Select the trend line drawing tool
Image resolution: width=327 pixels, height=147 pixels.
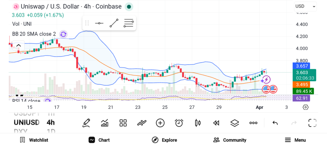coord(114,23)
